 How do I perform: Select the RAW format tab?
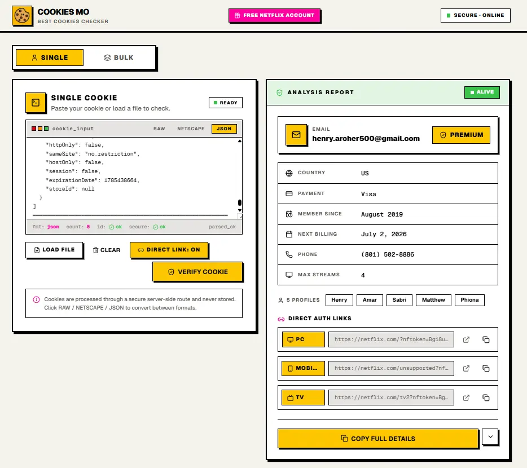click(159, 129)
